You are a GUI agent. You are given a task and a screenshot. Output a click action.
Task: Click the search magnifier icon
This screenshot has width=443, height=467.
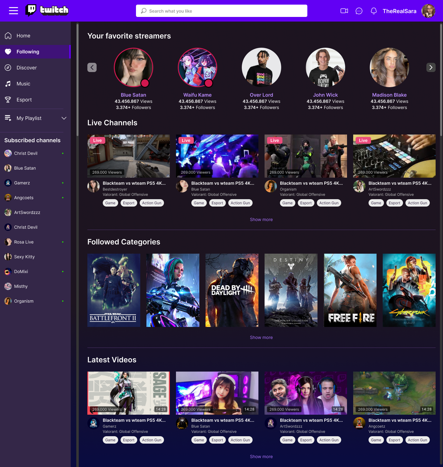tap(144, 11)
